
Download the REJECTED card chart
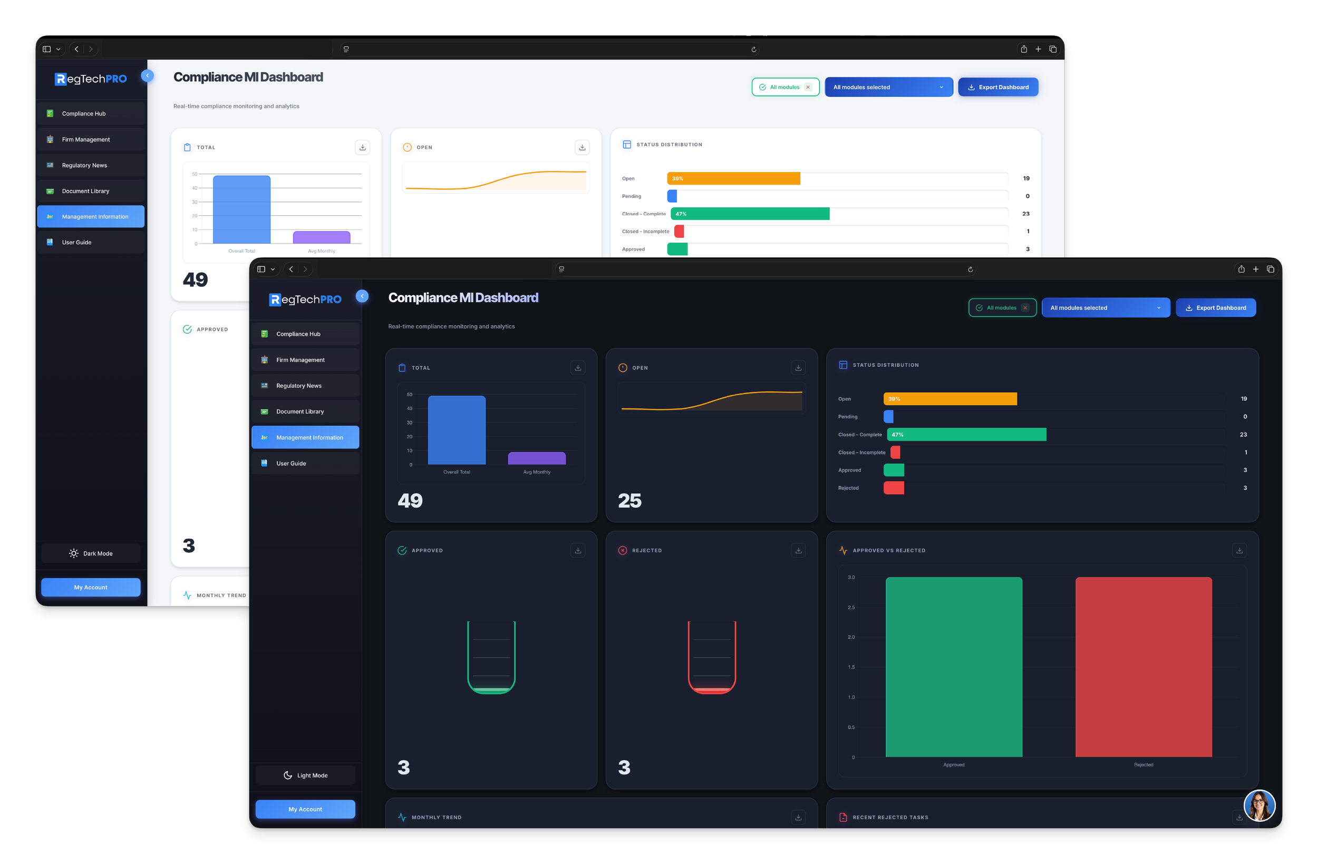[x=798, y=550]
